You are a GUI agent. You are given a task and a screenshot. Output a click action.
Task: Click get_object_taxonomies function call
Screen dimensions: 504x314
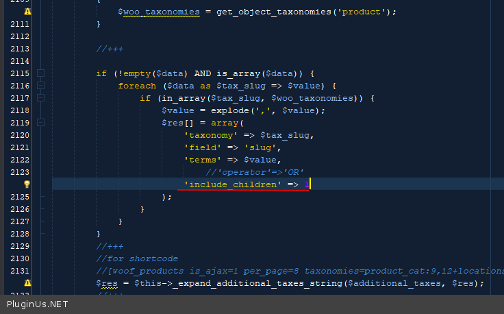tap(274, 12)
